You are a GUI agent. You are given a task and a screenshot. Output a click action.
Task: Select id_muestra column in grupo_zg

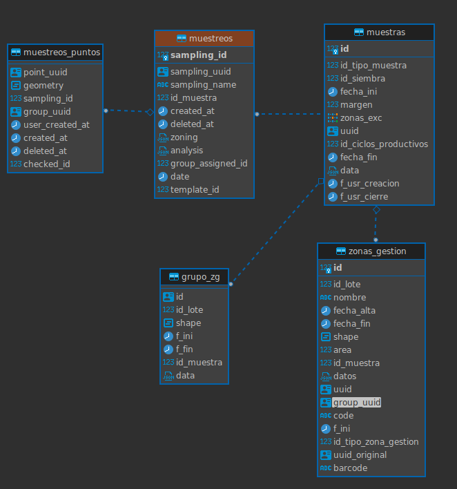pyautogui.click(x=199, y=363)
